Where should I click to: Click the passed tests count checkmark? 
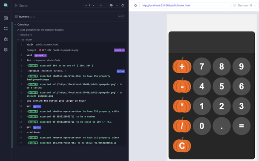click(x=86, y=5)
